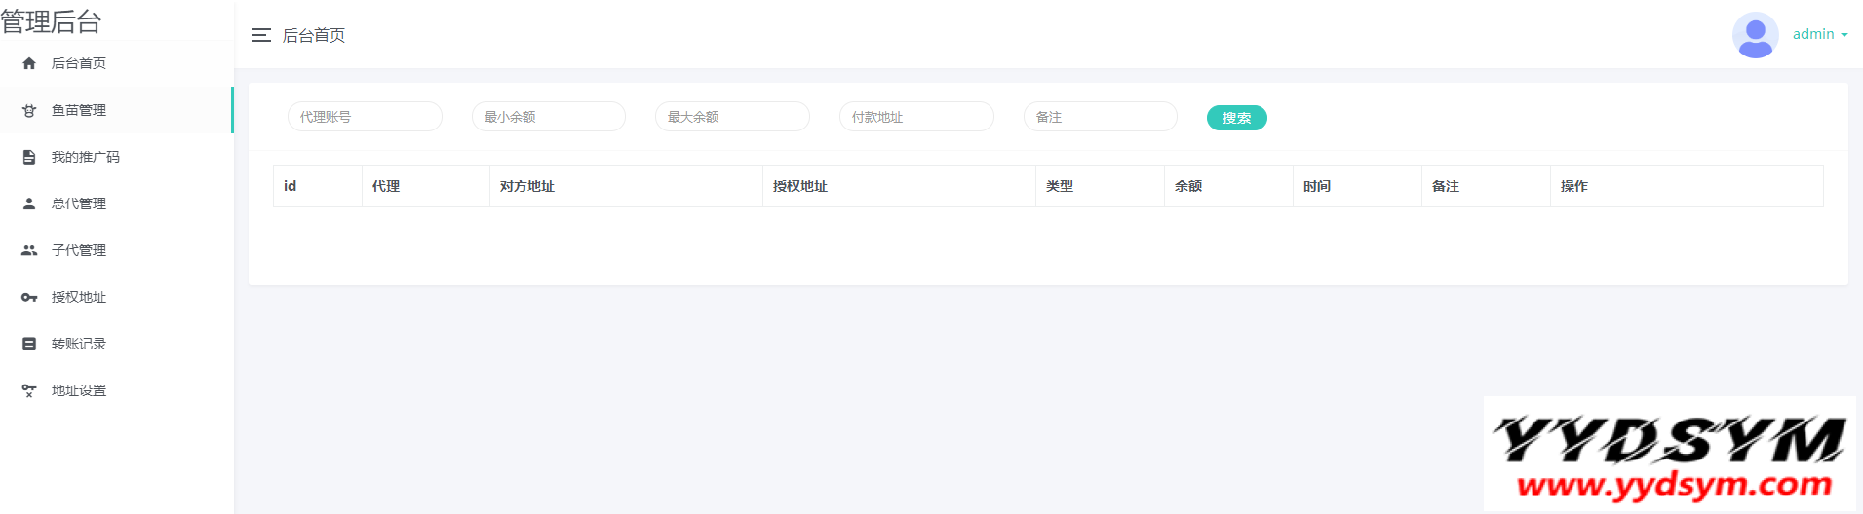1863x514 pixels.
Task: Select the 最大余额 input box
Action: coord(732,117)
